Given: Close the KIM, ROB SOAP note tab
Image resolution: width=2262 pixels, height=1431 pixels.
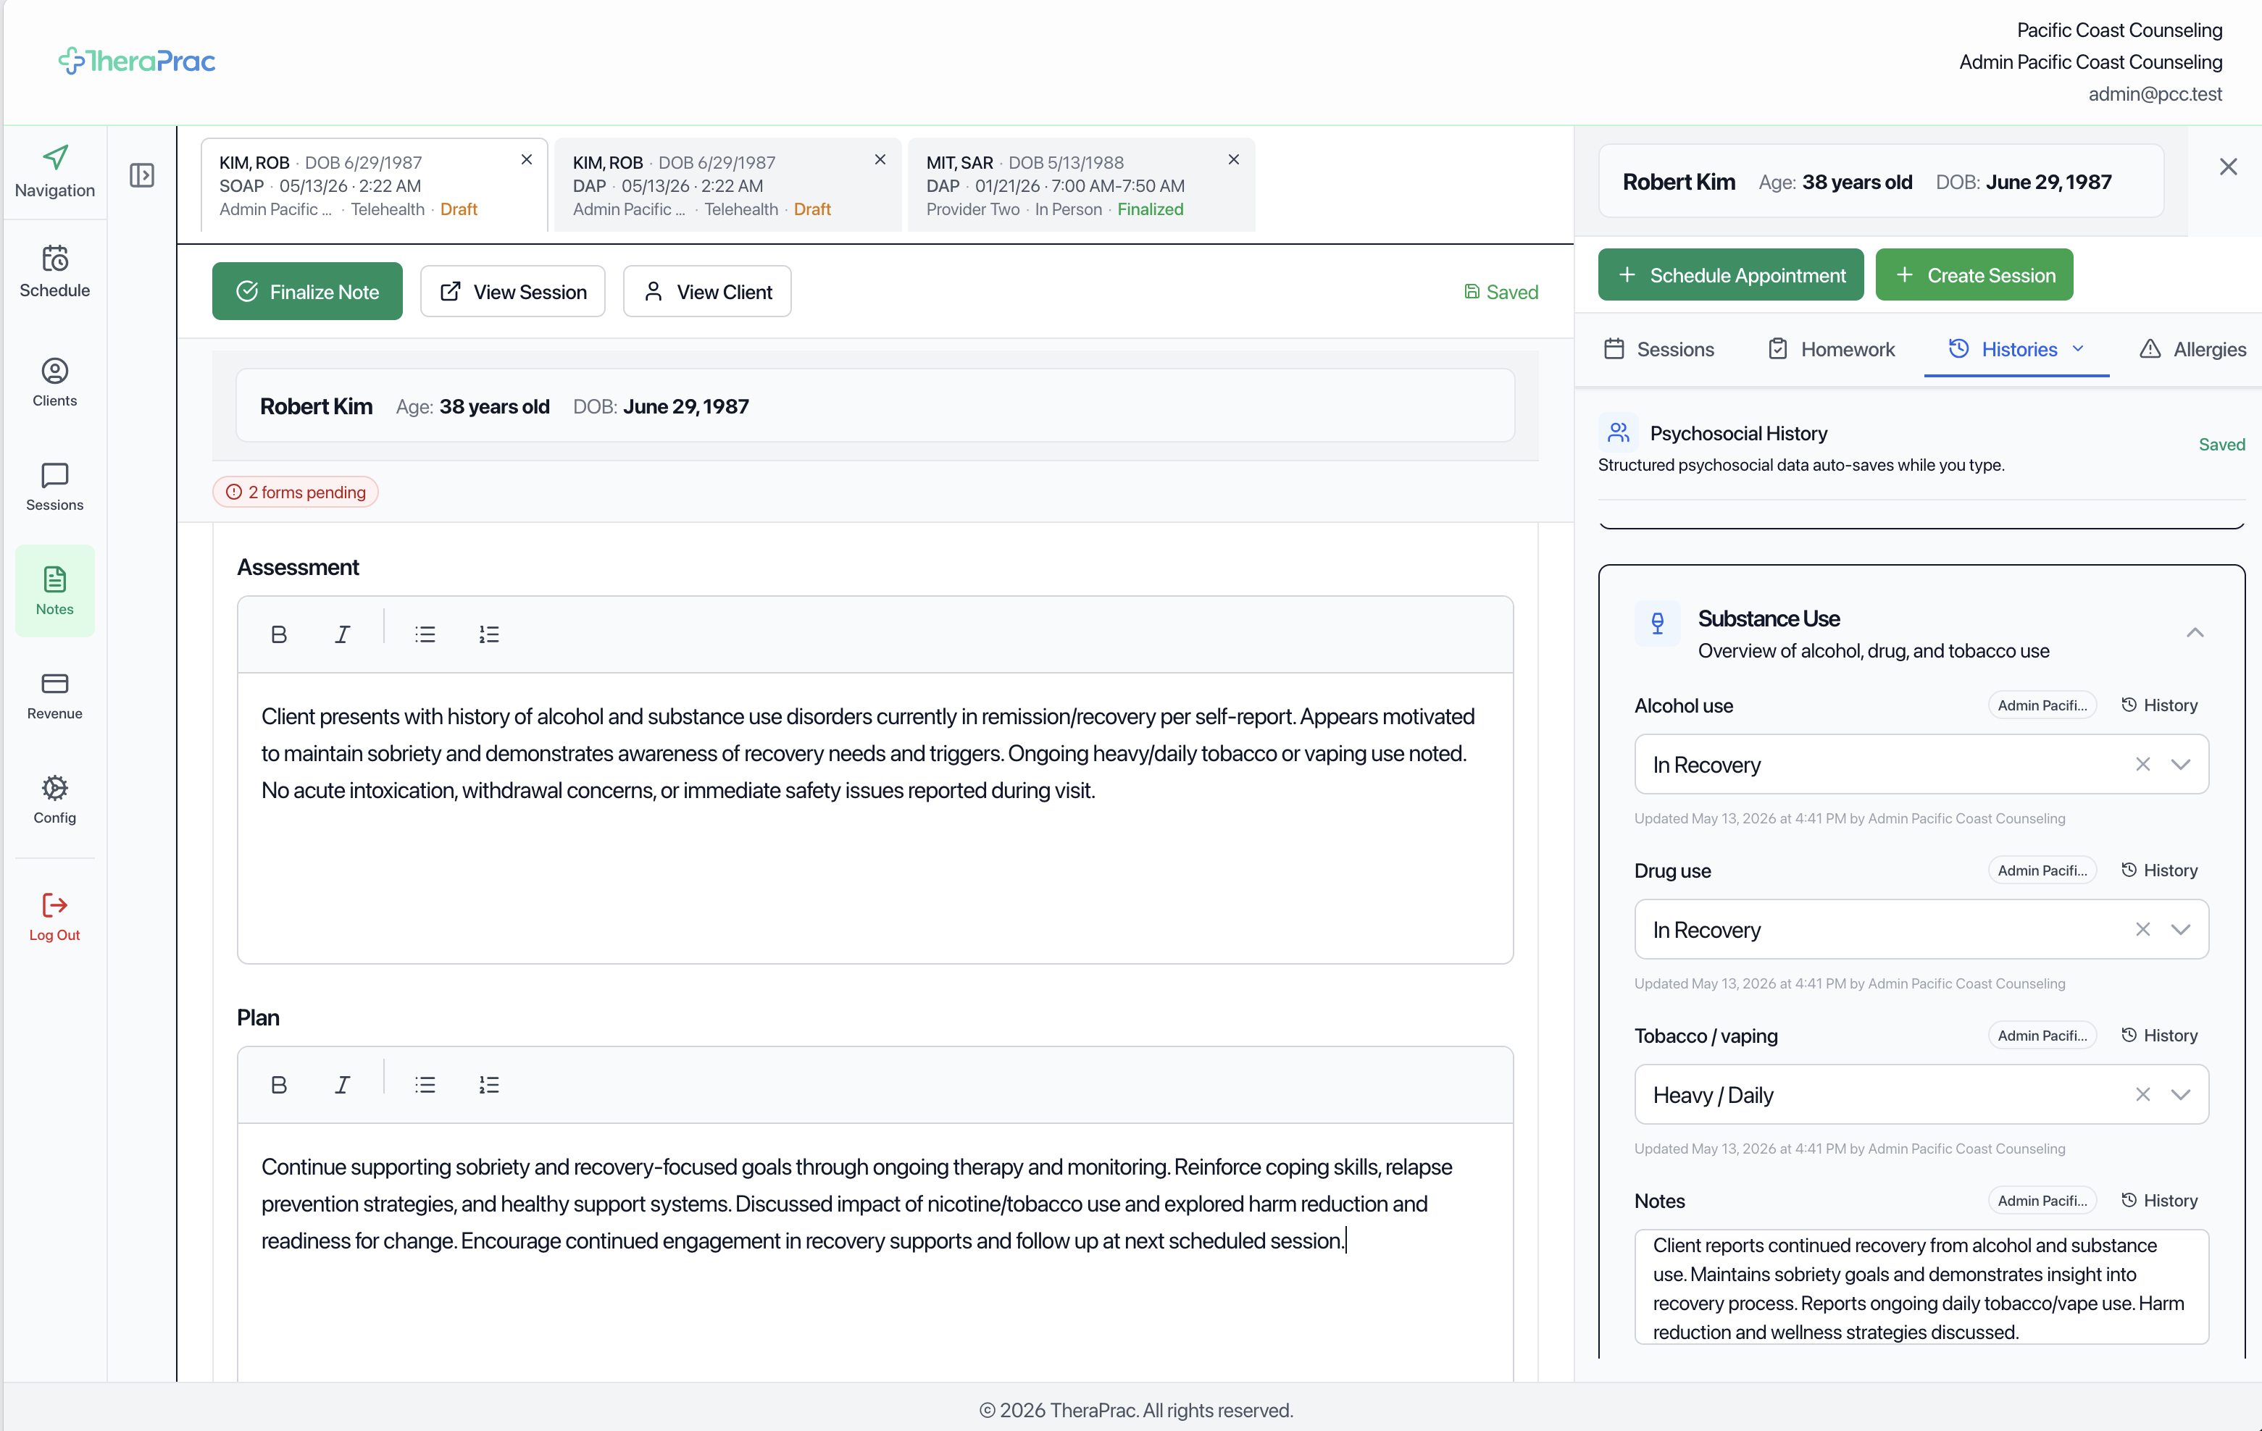Looking at the screenshot, I should point(527,159).
